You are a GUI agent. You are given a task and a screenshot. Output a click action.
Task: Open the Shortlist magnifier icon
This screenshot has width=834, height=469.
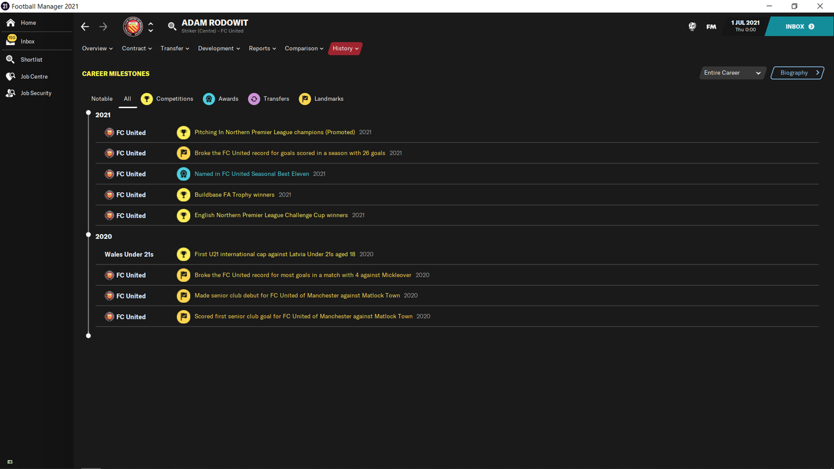(10, 59)
